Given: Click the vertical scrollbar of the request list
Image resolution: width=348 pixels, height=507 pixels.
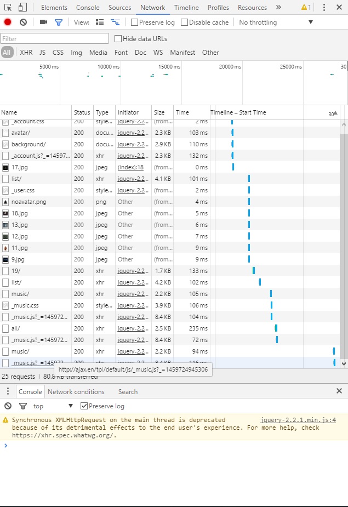Looking at the screenshot, I should click(x=344, y=241).
